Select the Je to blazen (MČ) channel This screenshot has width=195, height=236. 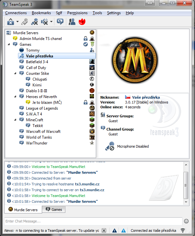47,102
